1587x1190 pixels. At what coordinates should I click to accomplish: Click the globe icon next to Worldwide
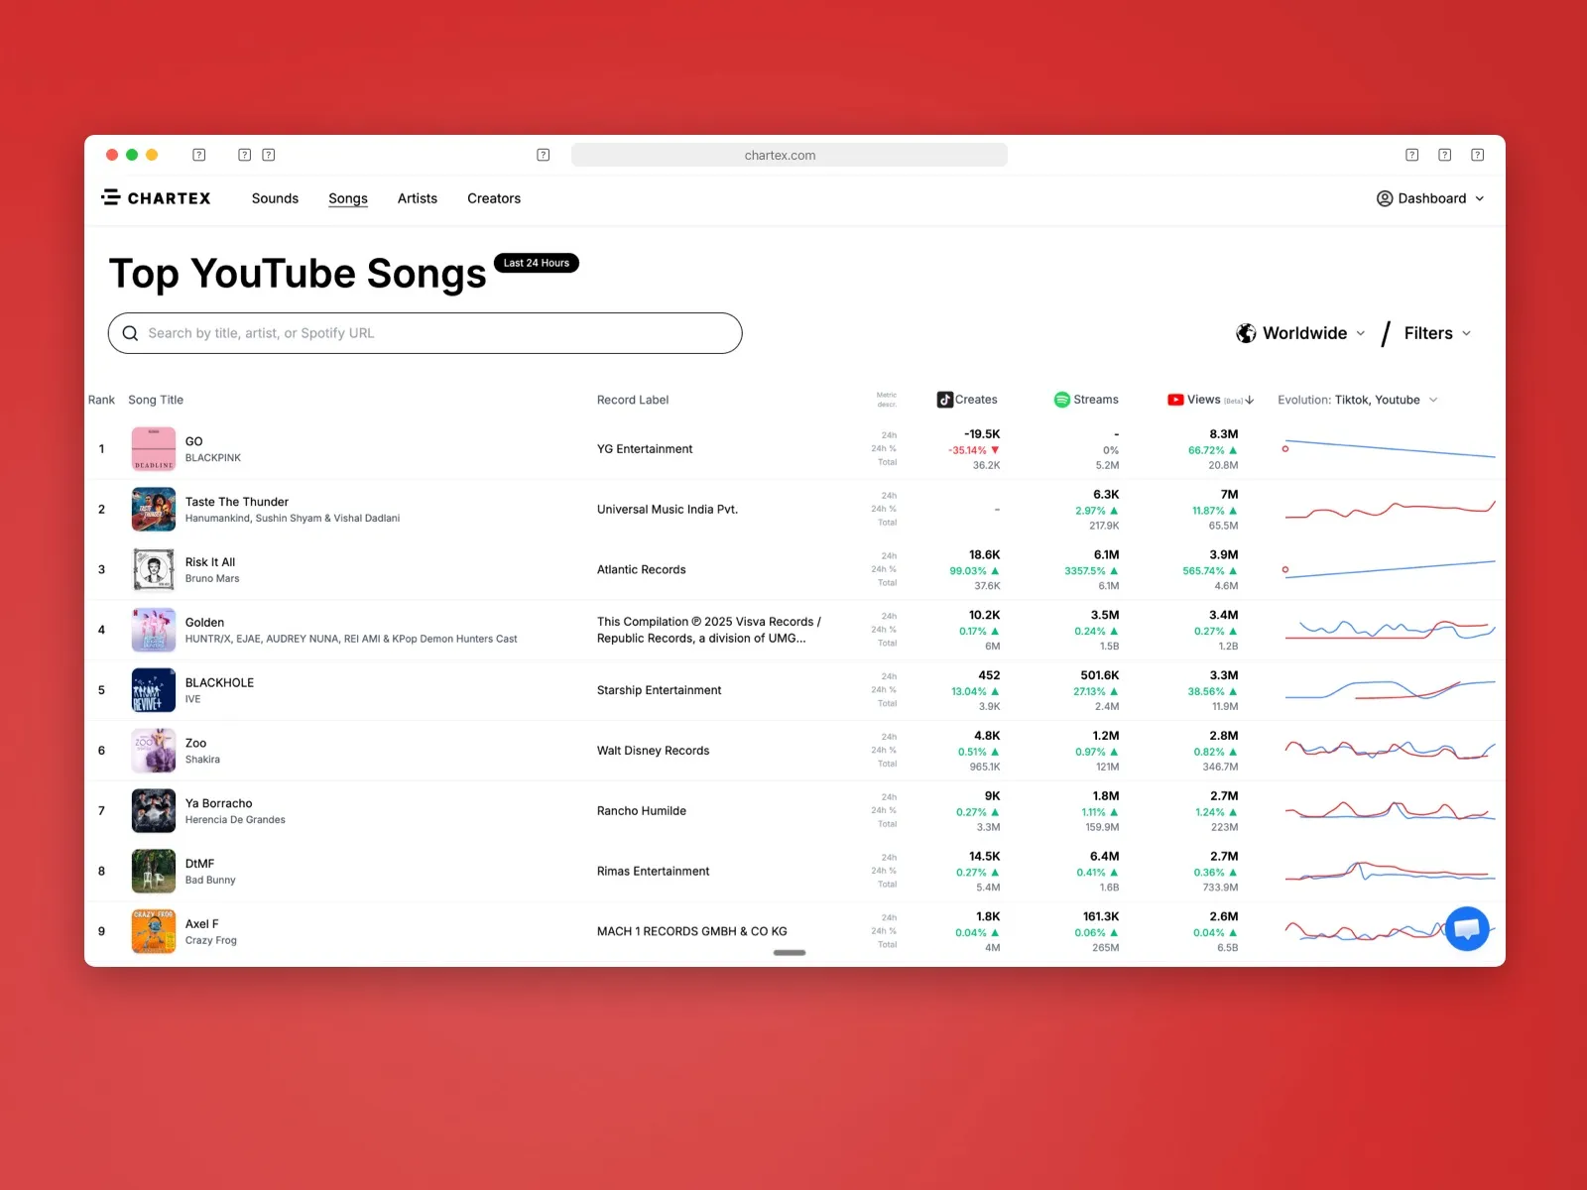(1246, 333)
